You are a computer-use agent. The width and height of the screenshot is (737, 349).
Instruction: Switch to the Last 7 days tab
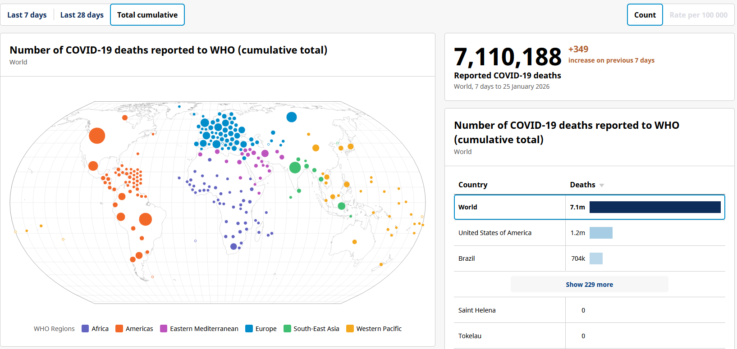click(27, 15)
